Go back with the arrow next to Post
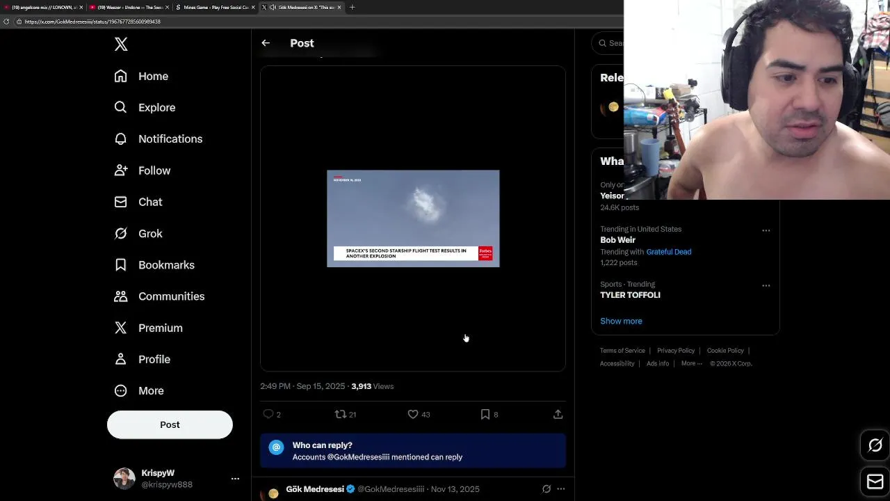 point(266,43)
